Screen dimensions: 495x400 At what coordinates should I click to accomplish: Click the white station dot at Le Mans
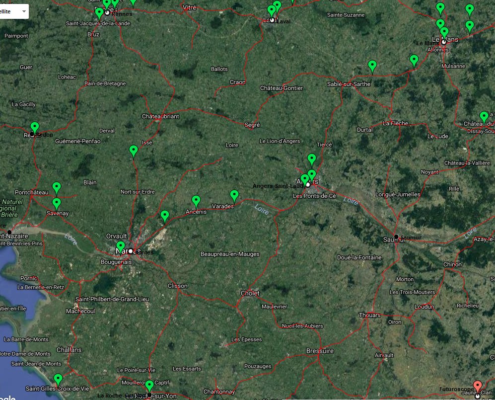pos(444,42)
